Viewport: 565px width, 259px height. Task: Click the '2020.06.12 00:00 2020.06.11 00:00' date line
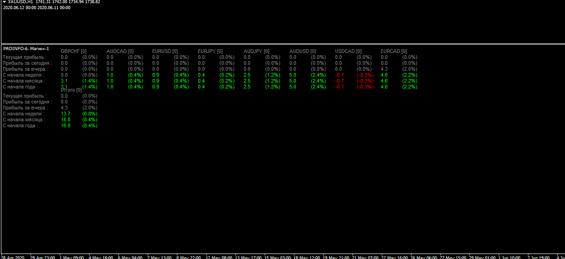[37, 8]
